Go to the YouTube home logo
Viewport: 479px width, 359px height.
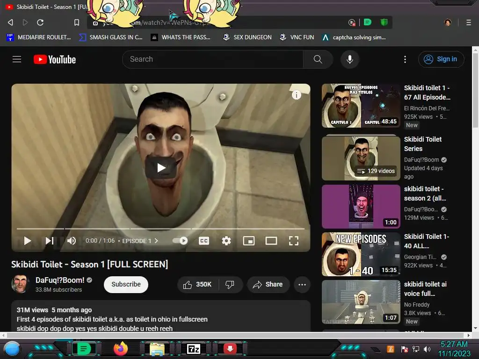pyautogui.click(x=55, y=59)
